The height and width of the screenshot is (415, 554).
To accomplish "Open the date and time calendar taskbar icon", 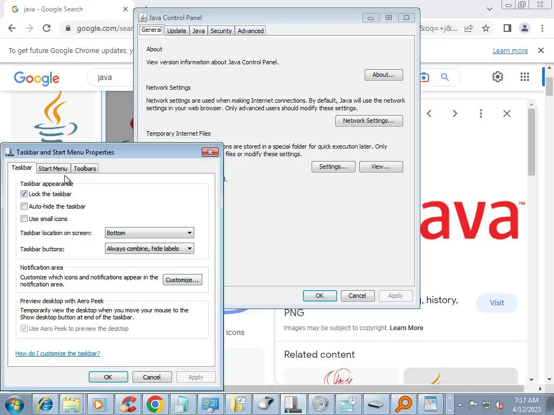I will pyautogui.click(x=348, y=404).
